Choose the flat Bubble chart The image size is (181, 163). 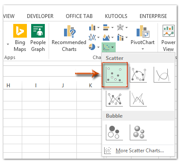click(x=114, y=132)
